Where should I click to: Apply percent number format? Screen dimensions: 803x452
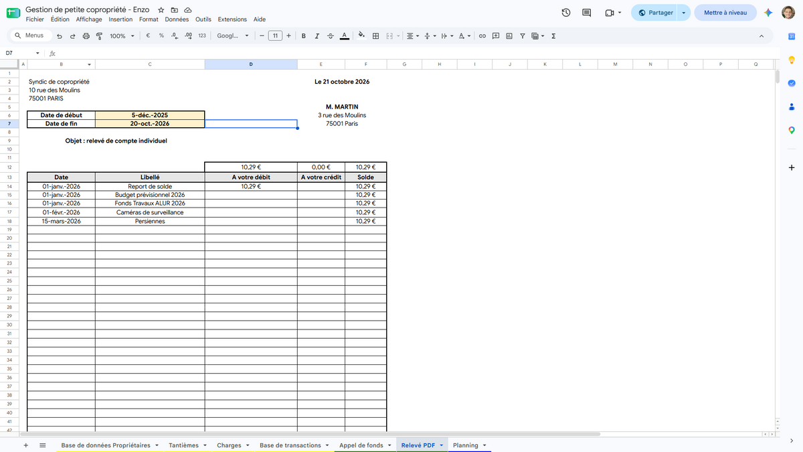[161, 35]
